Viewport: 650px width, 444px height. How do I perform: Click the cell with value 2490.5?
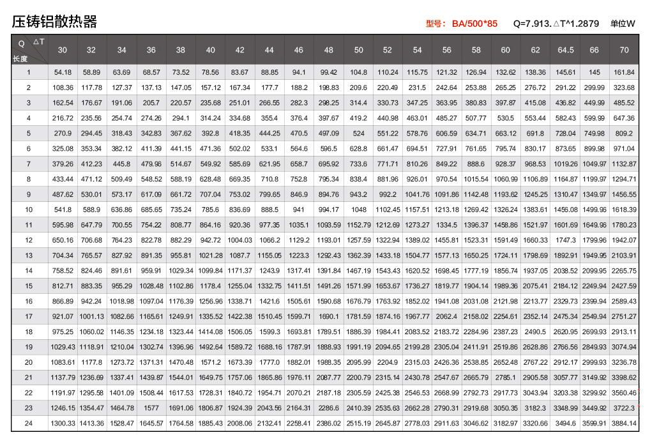tap(535, 332)
